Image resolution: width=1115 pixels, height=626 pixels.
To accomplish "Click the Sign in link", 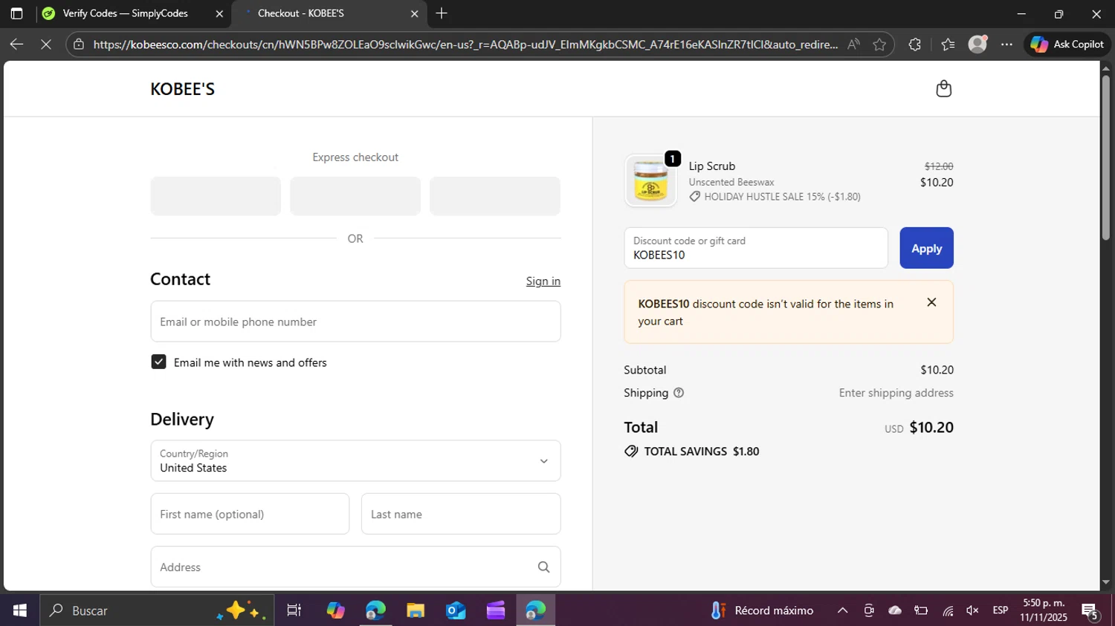I will (543, 281).
